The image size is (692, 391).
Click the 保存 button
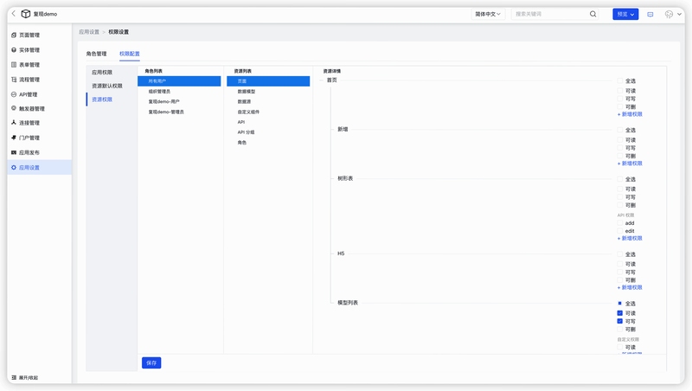click(x=151, y=362)
